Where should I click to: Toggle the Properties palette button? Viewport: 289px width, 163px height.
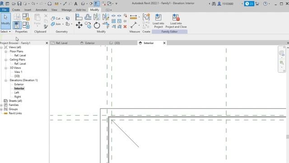[x=17, y=25]
